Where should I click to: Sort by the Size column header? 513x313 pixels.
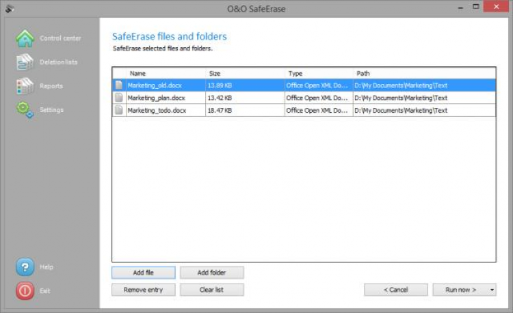tap(245, 74)
